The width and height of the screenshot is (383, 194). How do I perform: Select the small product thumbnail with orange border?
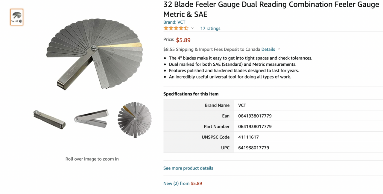pos(17,17)
